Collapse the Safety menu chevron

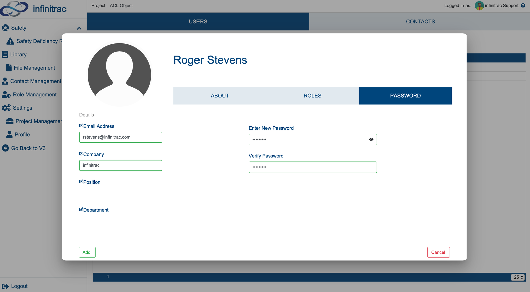(x=79, y=28)
